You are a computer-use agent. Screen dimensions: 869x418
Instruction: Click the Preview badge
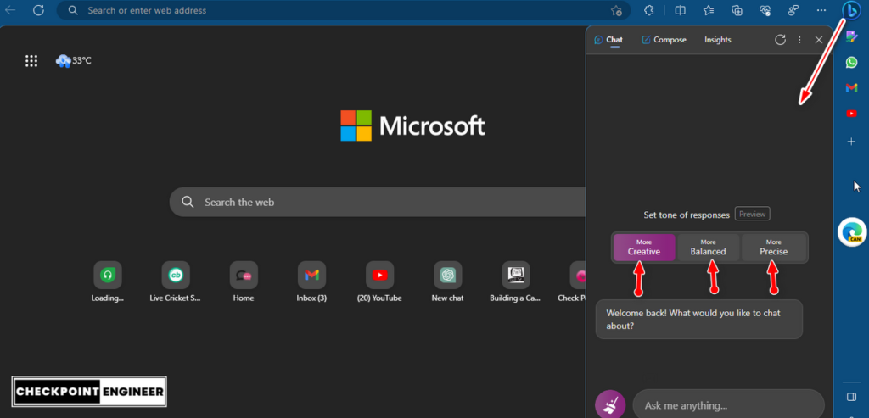point(752,214)
